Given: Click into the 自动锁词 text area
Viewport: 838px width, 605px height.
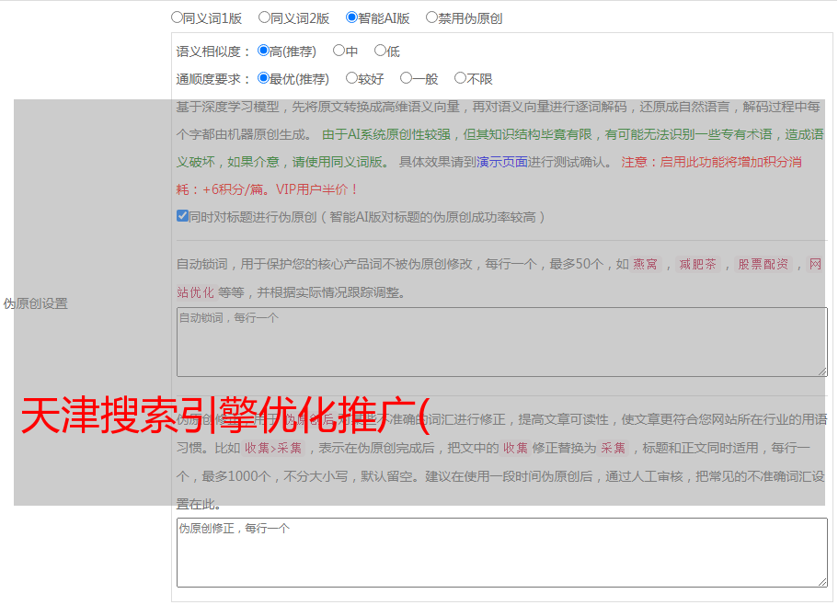Looking at the screenshot, I should pyautogui.click(x=501, y=341).
